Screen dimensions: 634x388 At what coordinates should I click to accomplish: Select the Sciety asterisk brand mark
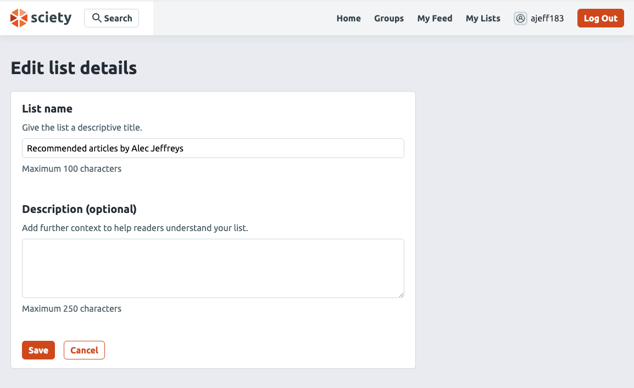click(20, 18)
